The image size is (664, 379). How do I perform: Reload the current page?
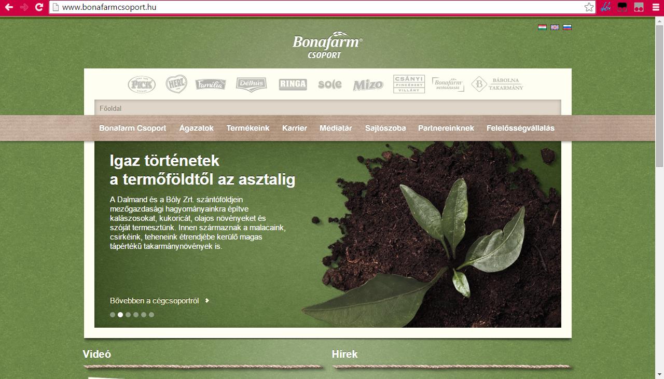[x=39, y=7]
